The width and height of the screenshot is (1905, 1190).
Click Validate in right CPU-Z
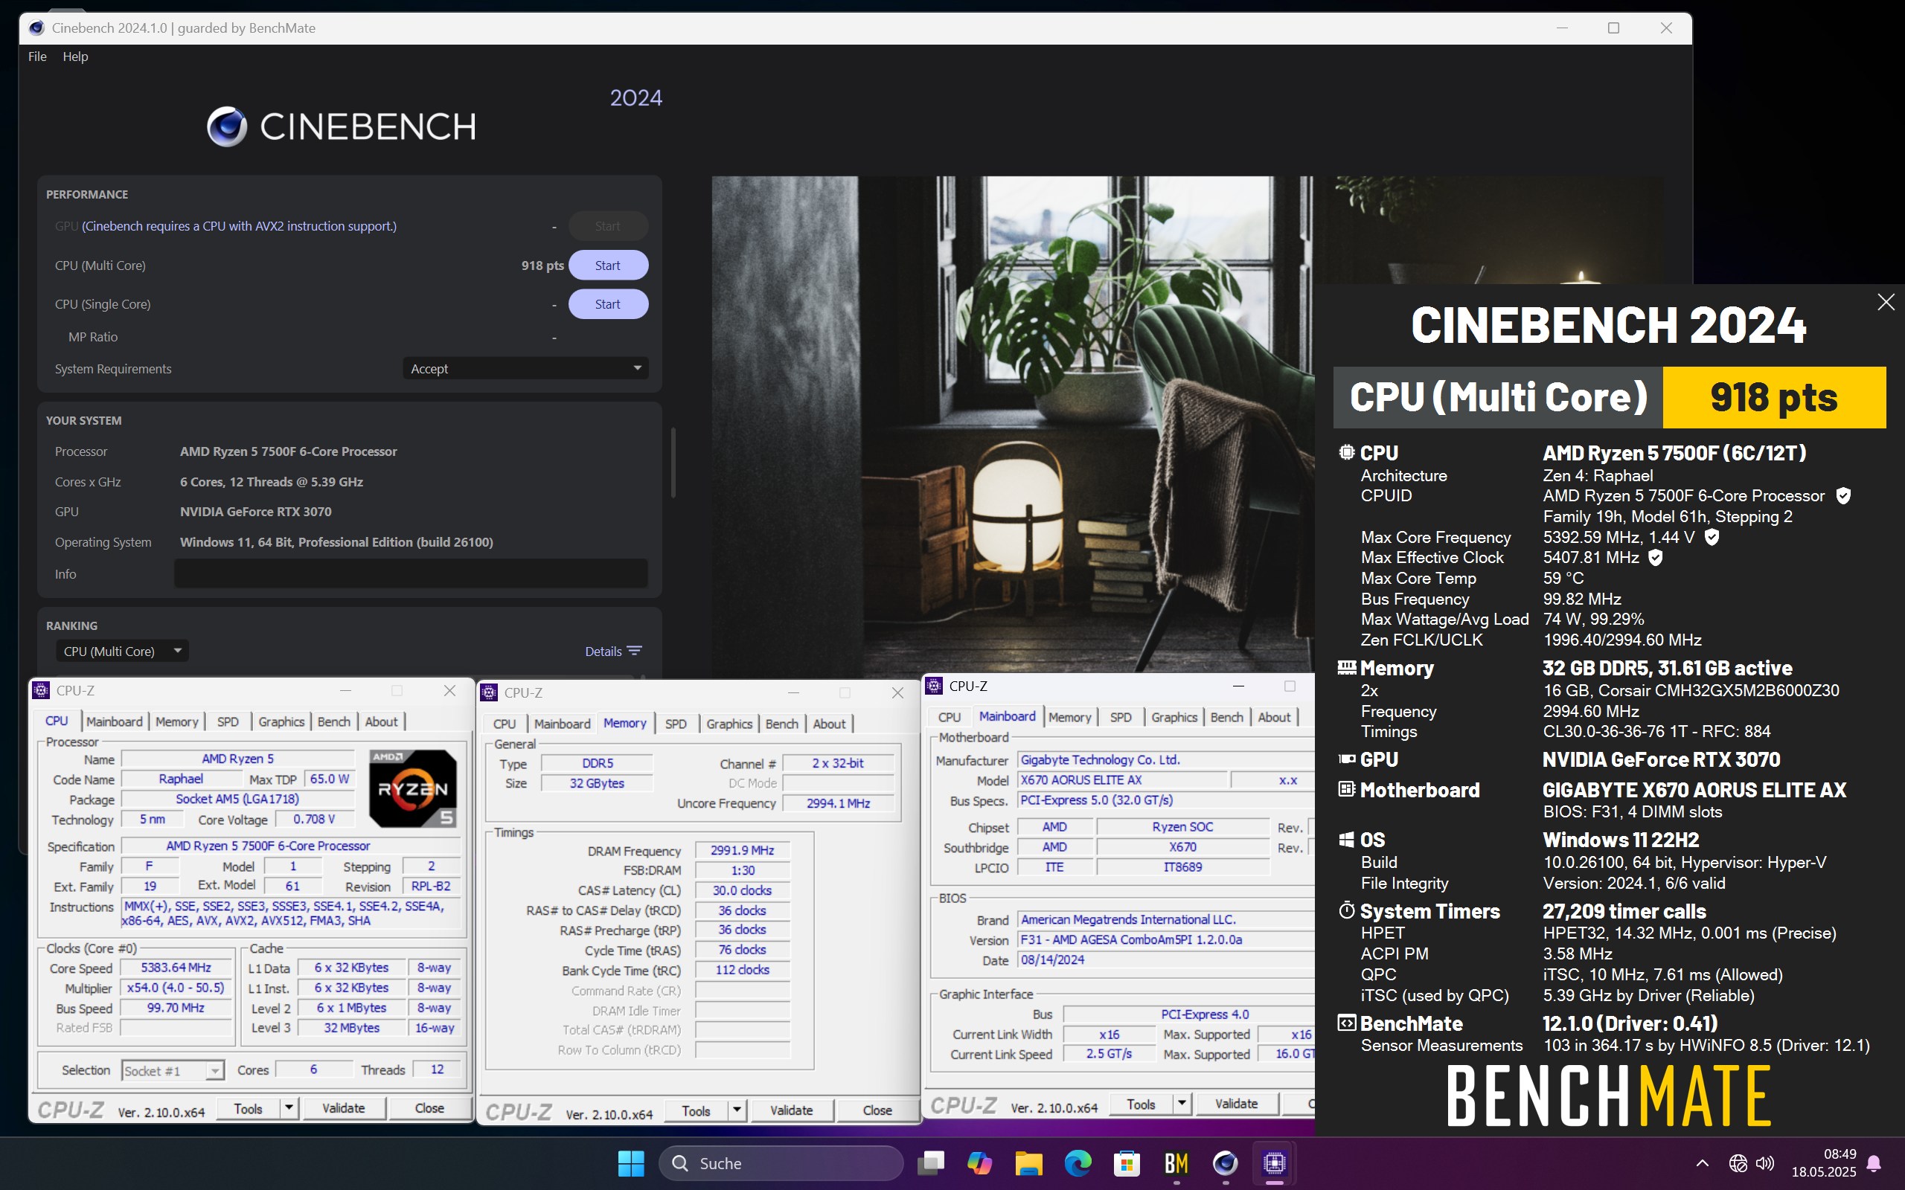click(1236, 1104)
